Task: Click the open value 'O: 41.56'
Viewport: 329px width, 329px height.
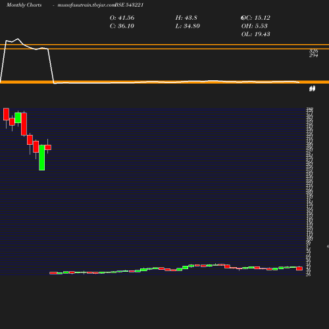Action: point(122,18)
